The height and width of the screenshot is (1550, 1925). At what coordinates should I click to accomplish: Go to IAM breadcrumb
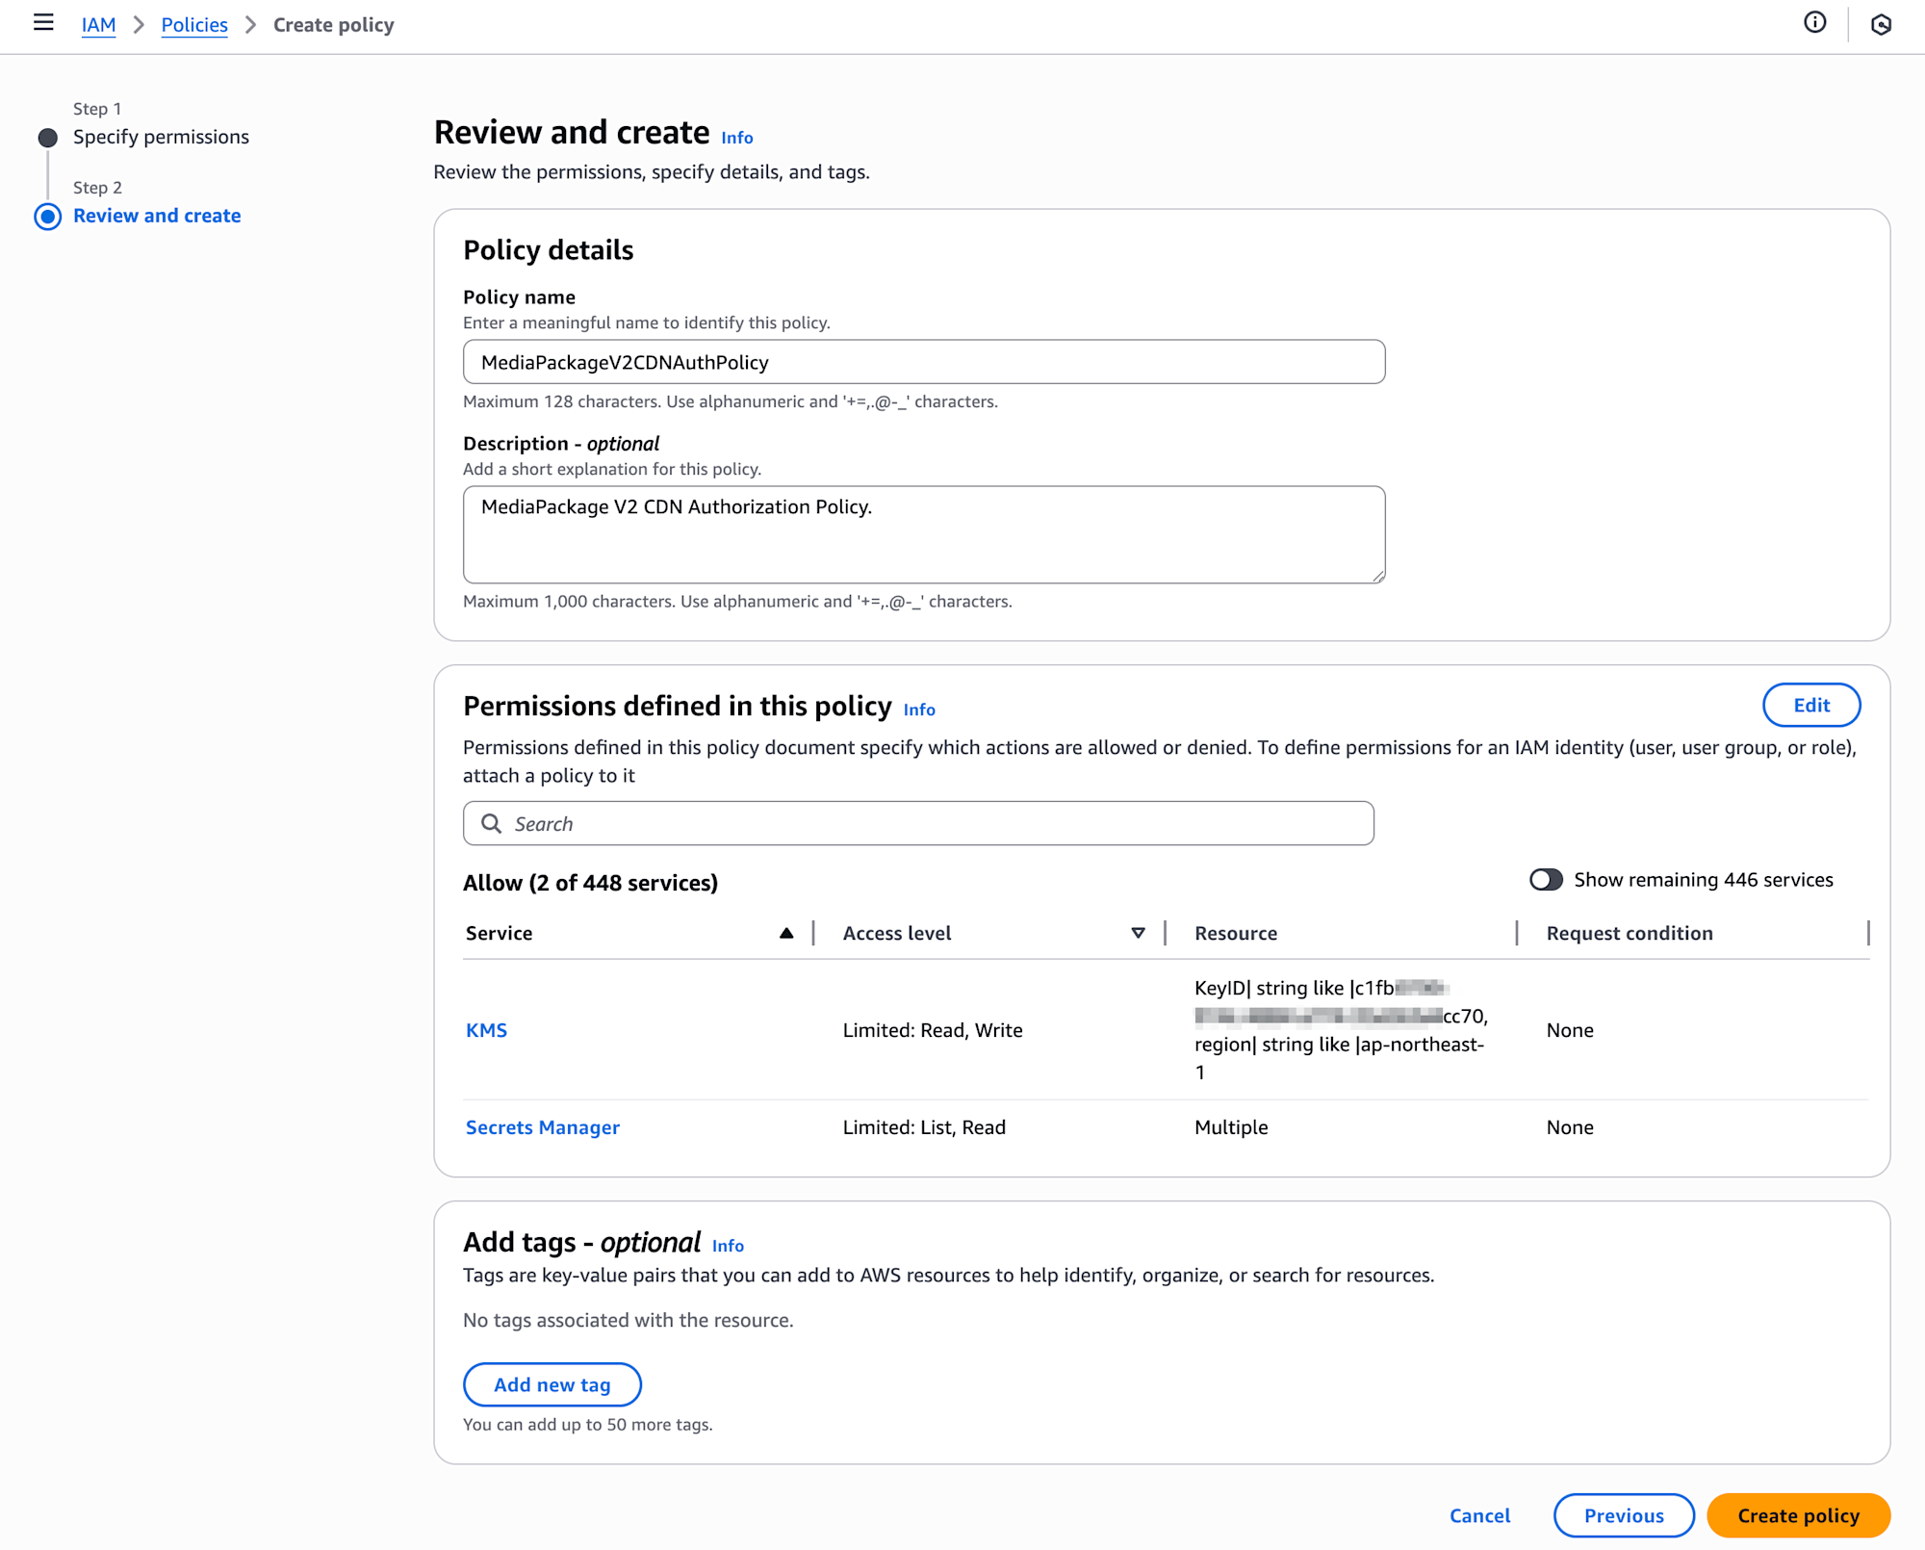point(98,25)
